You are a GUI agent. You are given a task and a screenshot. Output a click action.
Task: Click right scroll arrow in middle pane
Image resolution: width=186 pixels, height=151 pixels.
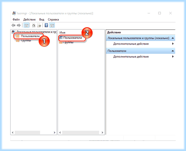[x=102, y=132]
